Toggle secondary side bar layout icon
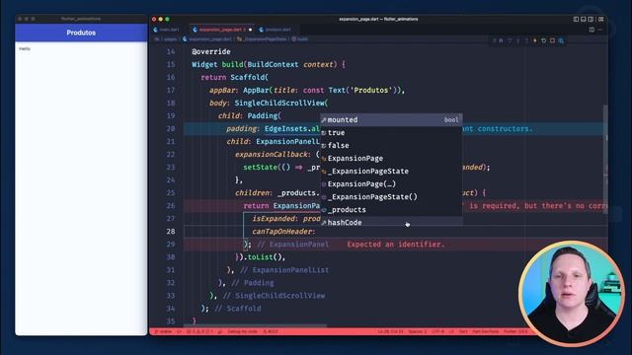632x355 pixels. coord(591,19)
